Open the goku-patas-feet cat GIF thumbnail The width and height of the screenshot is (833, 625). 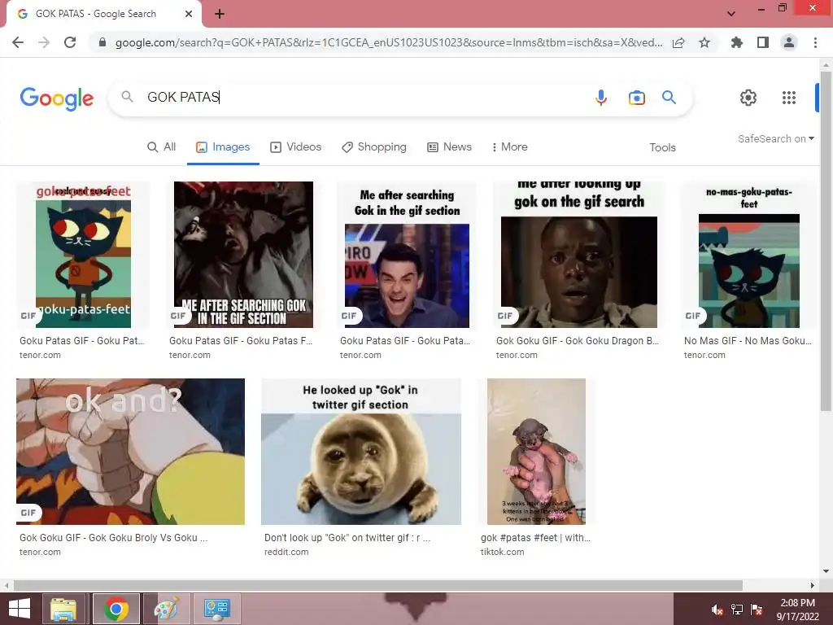[83, 255]
